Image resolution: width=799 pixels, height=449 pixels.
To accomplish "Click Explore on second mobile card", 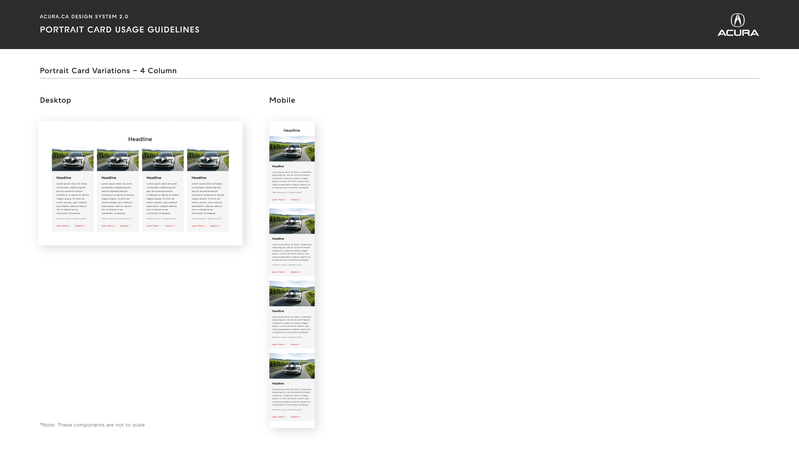I will click(x=296, y=272).
